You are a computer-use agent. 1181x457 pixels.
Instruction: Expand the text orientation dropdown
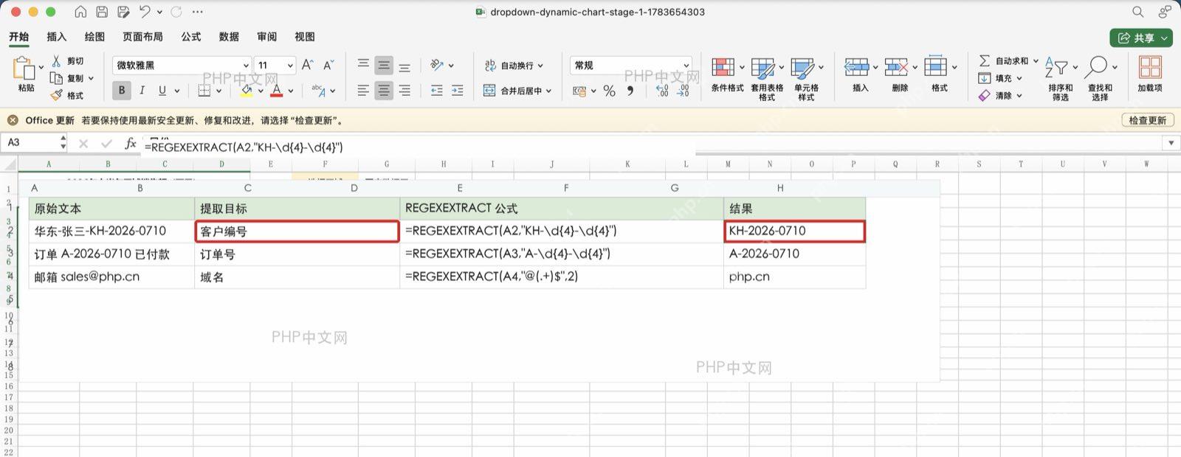click(x=452, y=66)
